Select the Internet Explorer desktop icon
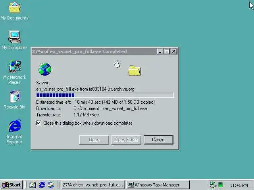Image resolution: width=254 pixels, height=190 pixels. pyautogui.click(x=14, y=132)
